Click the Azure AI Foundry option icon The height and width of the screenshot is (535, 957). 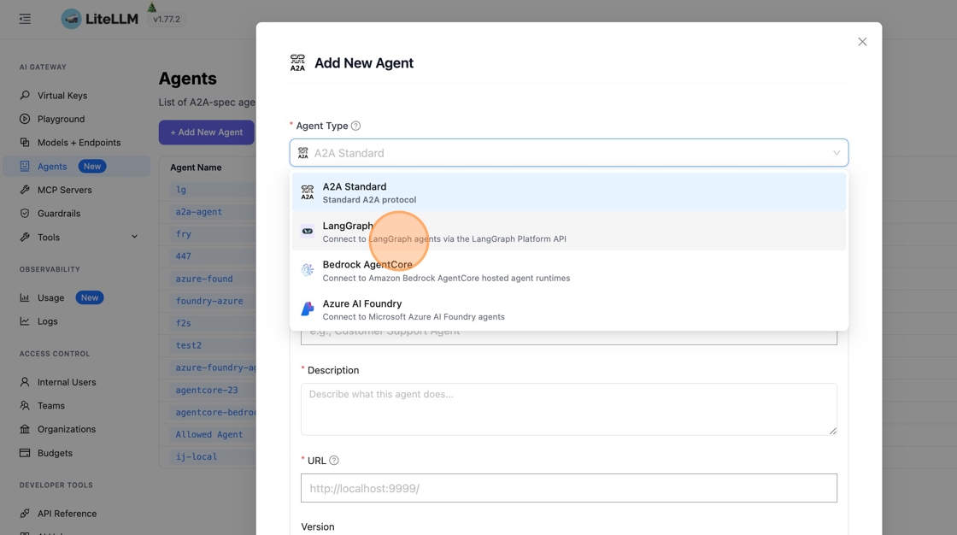coord(308,309)
